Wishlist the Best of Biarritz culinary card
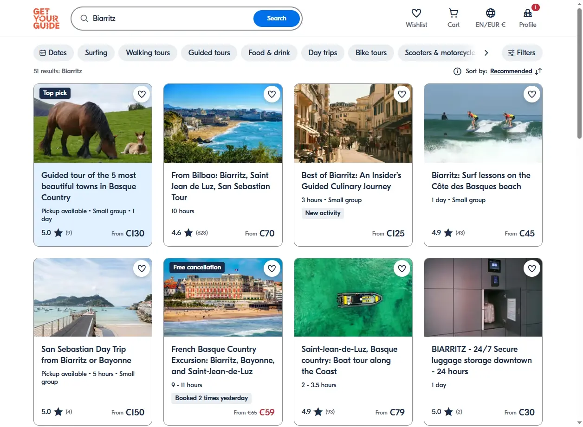 click(x=402, y=94)
